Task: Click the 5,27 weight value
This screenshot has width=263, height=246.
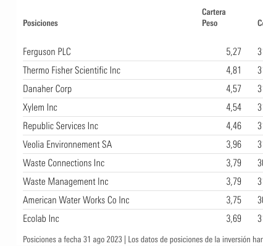Action: click(233, 52)
